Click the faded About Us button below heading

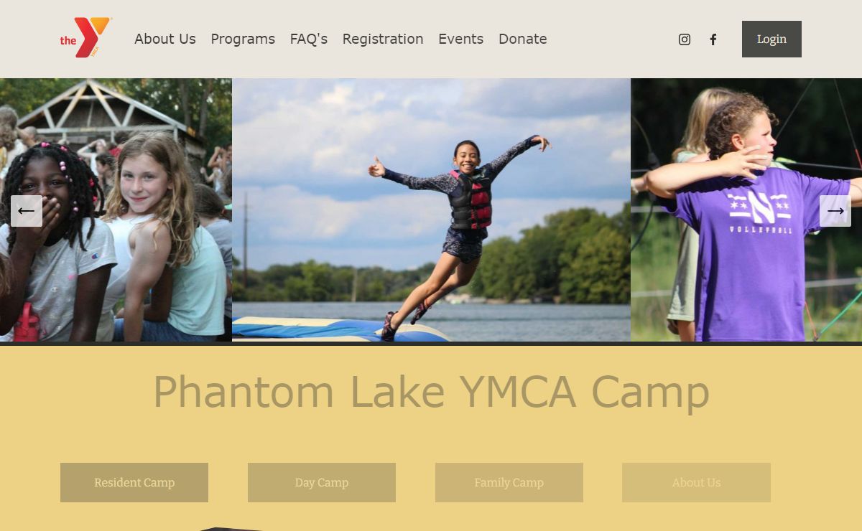click(696, 482)
